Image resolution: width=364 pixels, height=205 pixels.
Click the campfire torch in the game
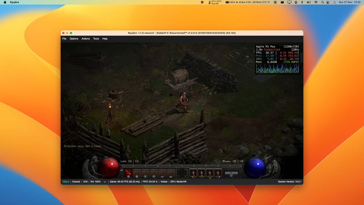[109, 114]
